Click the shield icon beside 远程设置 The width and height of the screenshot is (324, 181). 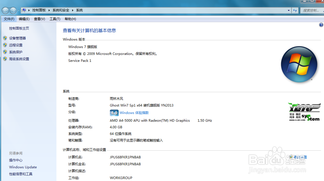coord(5,45)
